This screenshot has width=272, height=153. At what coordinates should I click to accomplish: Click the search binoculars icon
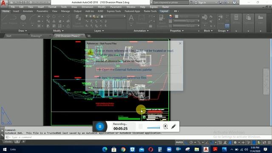point(191,3)
